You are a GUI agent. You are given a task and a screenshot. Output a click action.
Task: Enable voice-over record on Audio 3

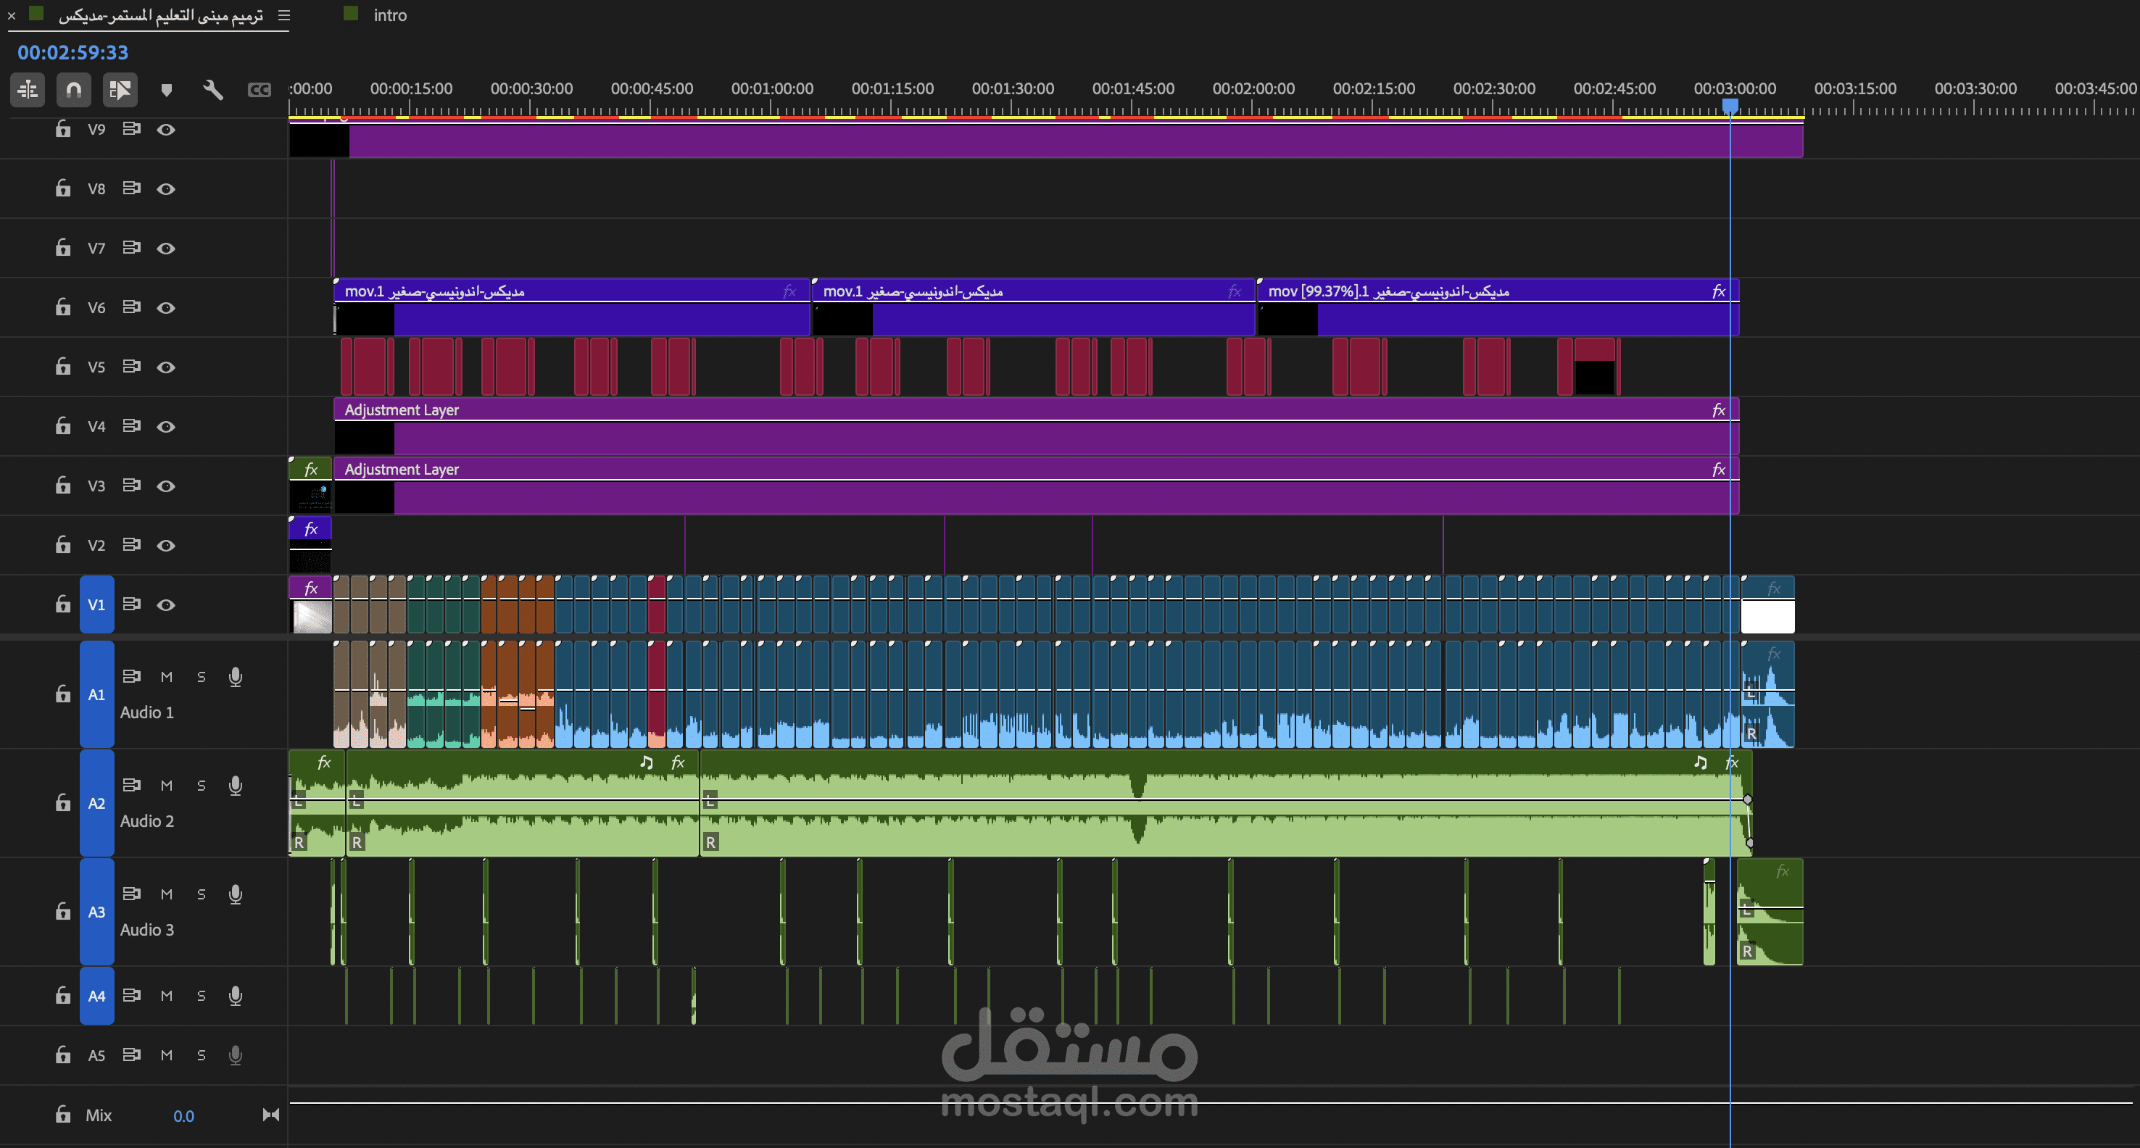(236, 894)
